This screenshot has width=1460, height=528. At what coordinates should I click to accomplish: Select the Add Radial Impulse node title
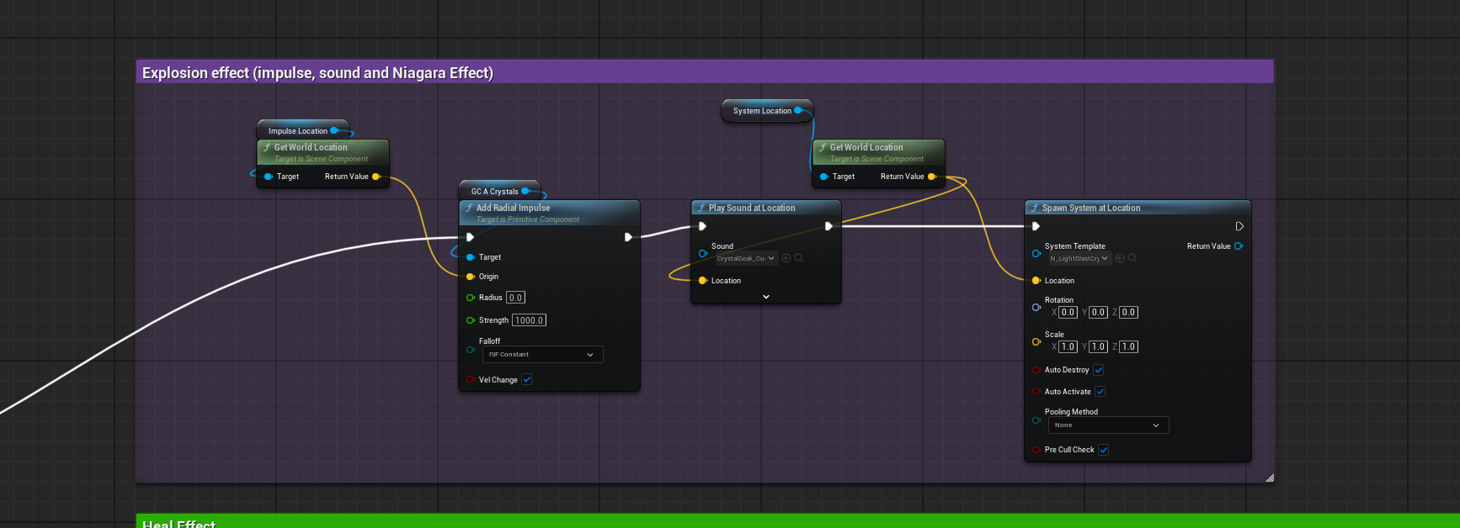(x=513, y=208)
